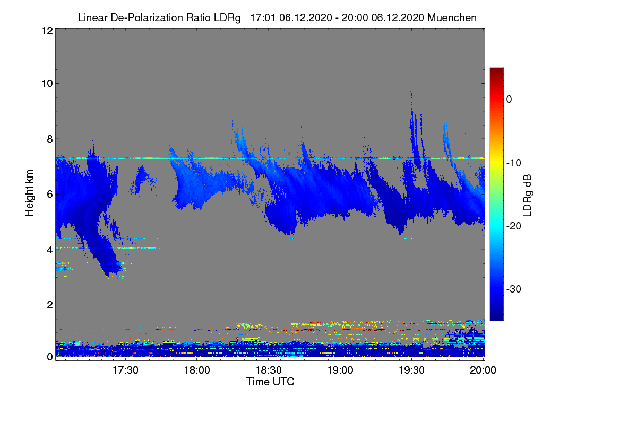Screen dimensions: 637x424
Task: Click the 17:30 time tick label
Action: pos(126,370)
